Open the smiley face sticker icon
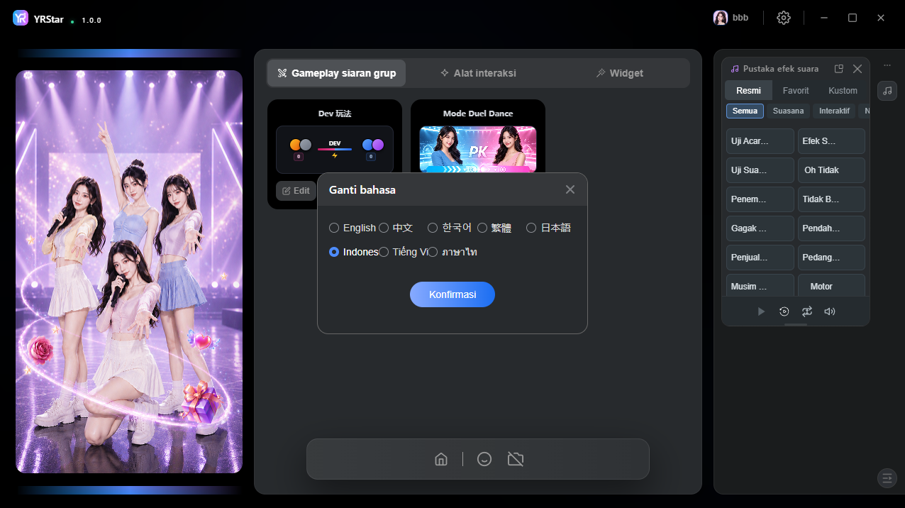This screenshot has height=508, width=905. (484, 459)
